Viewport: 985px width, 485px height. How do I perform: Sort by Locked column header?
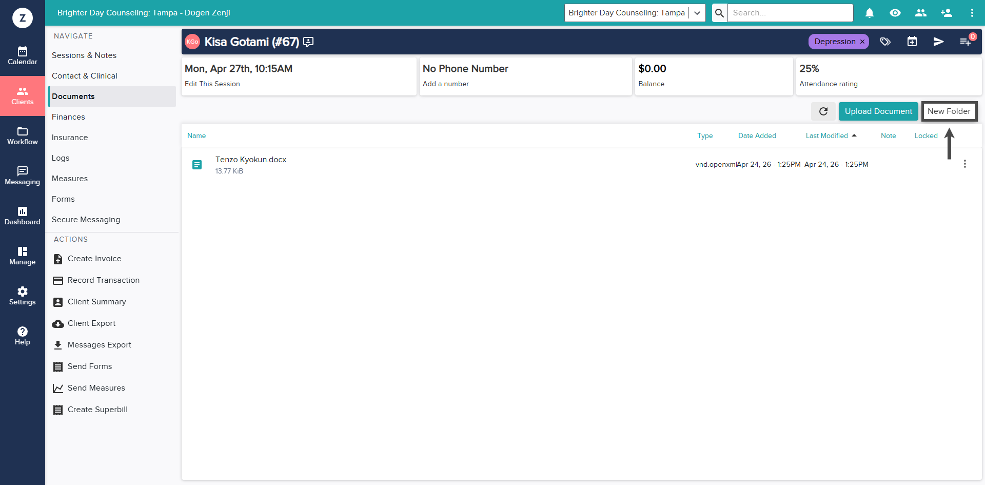pos(926,136)
